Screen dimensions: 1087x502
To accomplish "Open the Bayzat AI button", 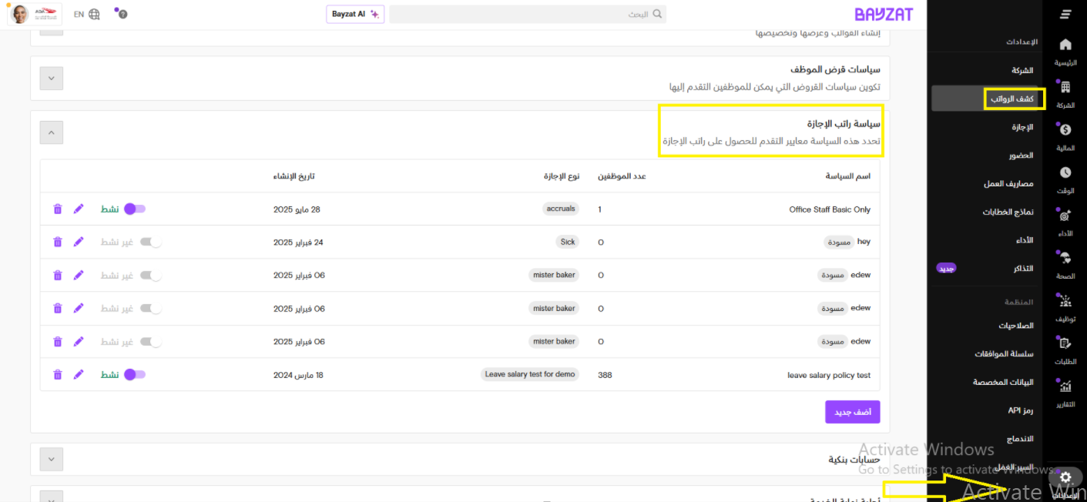I will pyautogui.click(x=355, y=14).
